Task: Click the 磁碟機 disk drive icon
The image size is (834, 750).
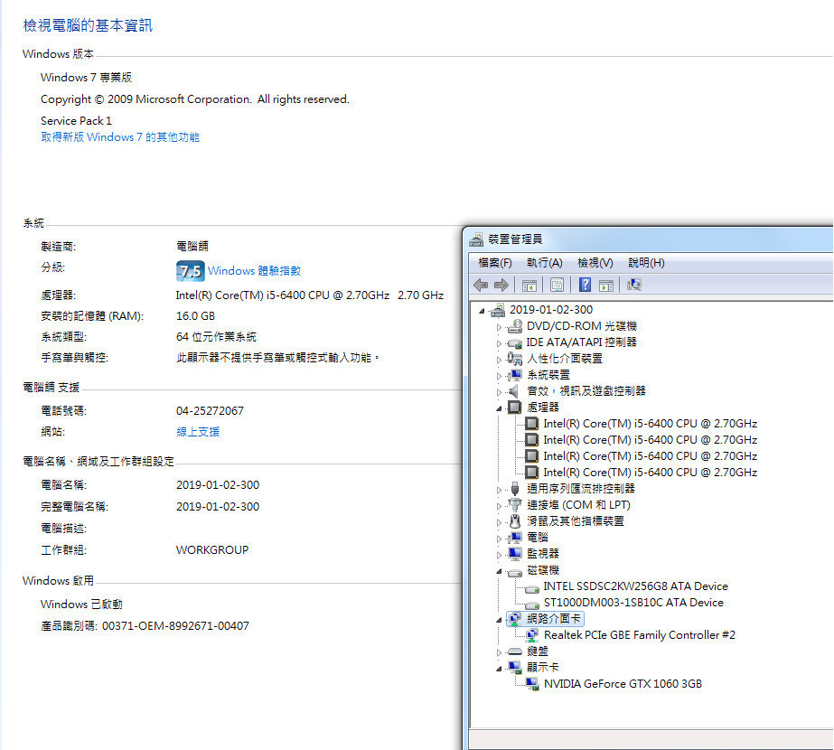Action: 514,572
